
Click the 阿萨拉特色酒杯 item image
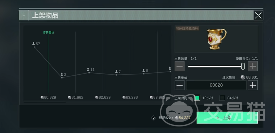[x=216, y=39]
